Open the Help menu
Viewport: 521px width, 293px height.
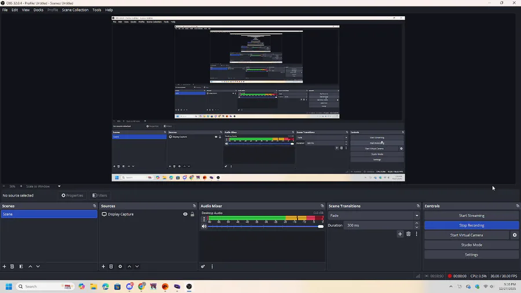109,10
